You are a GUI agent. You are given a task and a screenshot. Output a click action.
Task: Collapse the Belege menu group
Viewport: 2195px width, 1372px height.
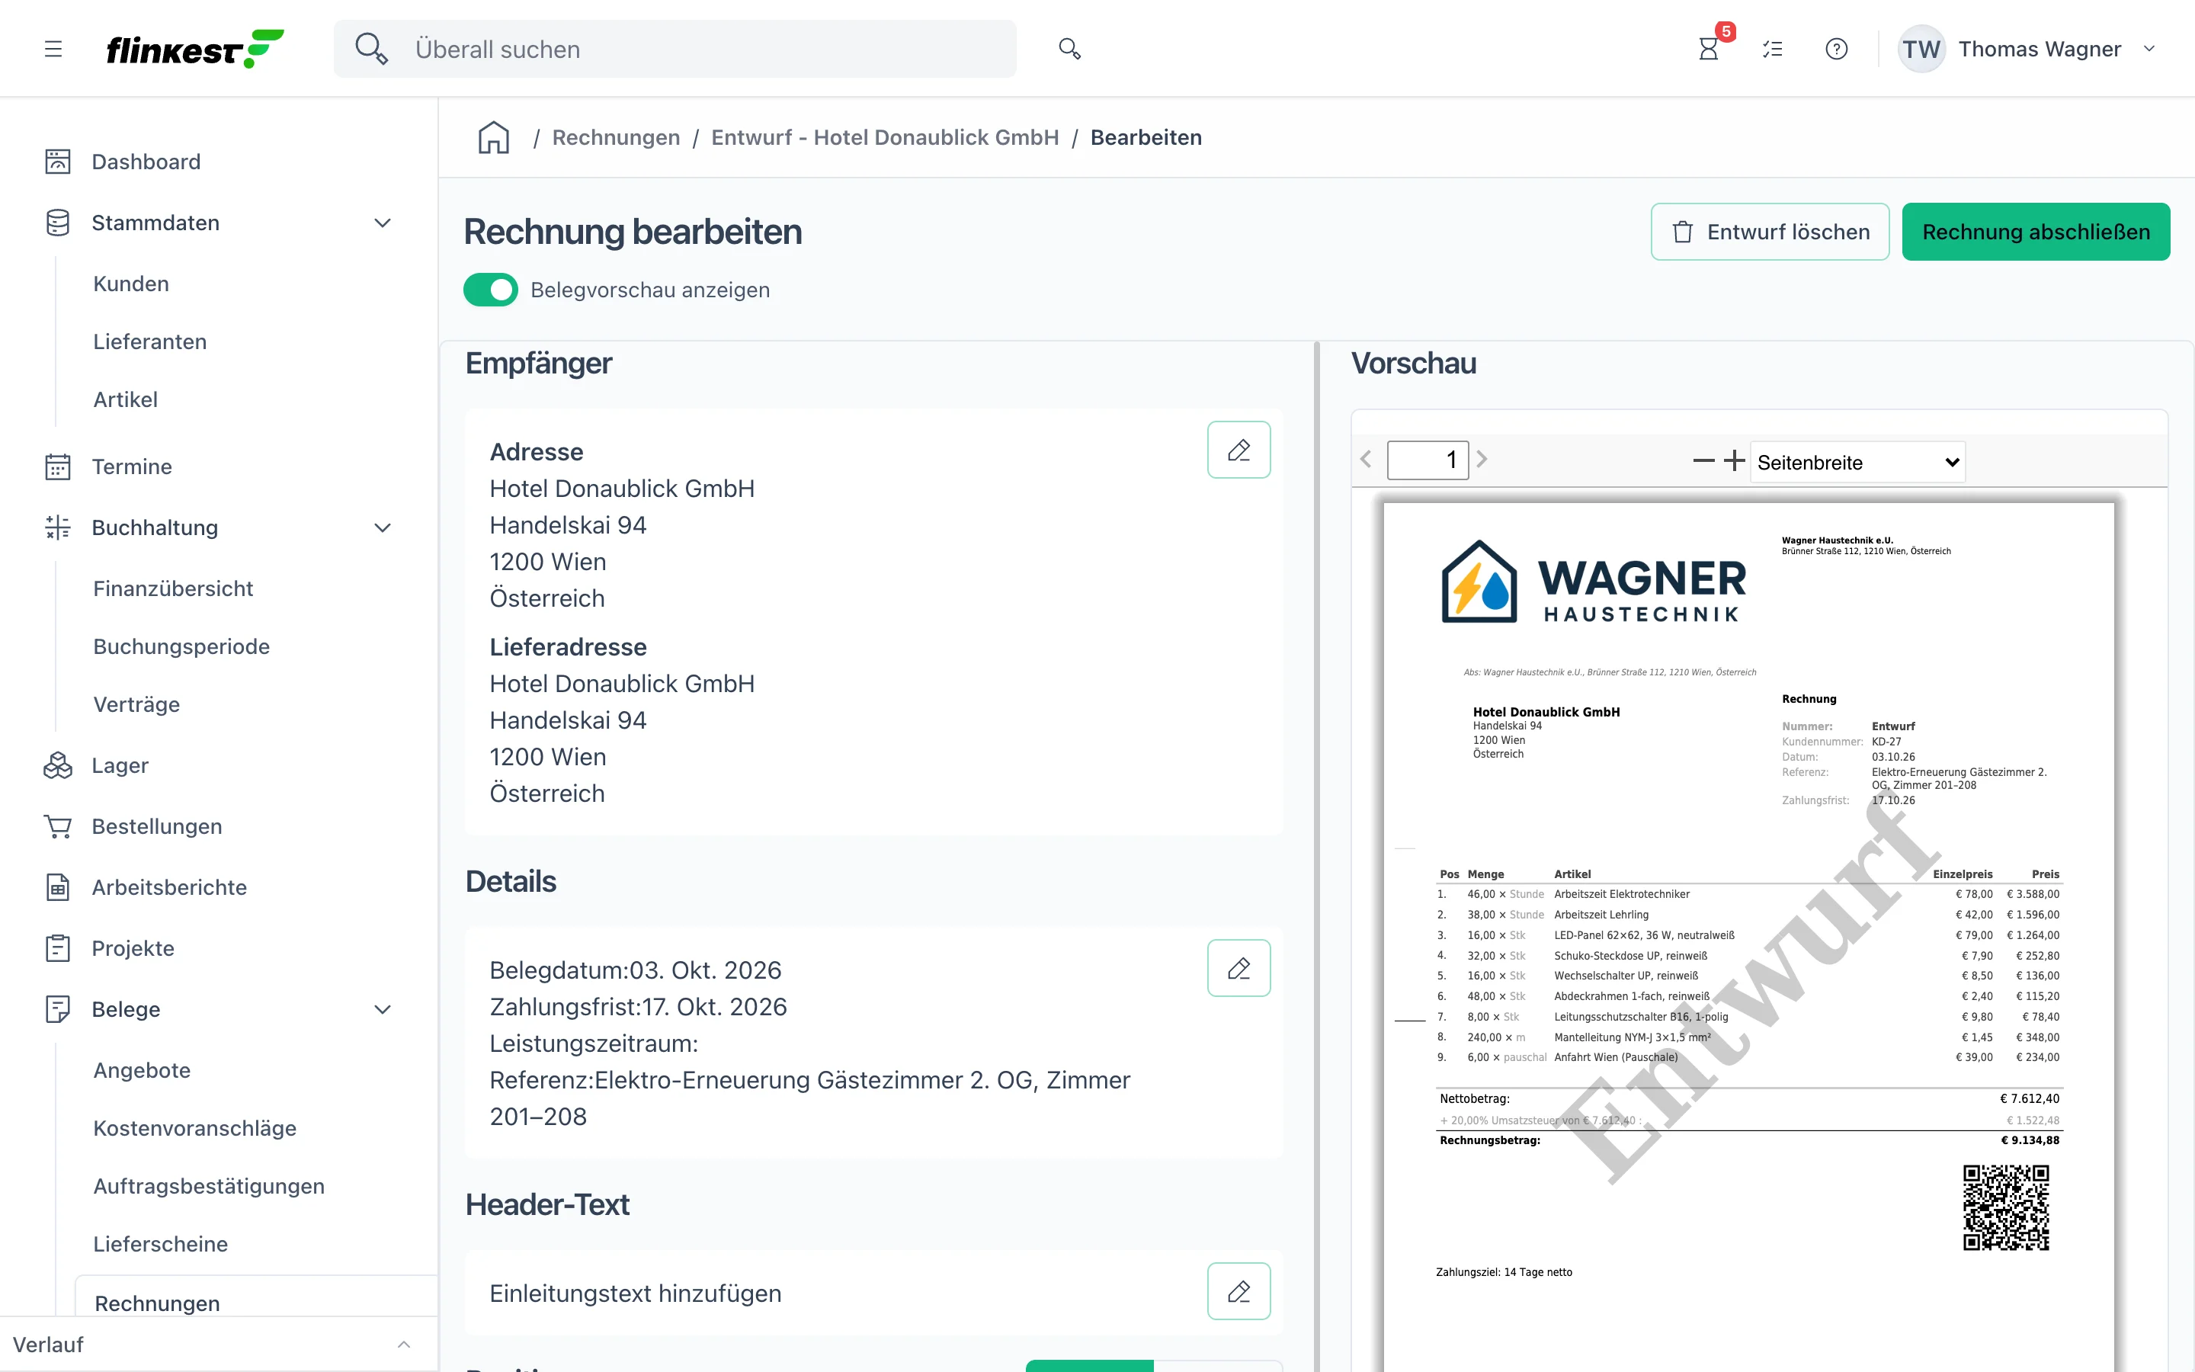(x=383, y=1010)
